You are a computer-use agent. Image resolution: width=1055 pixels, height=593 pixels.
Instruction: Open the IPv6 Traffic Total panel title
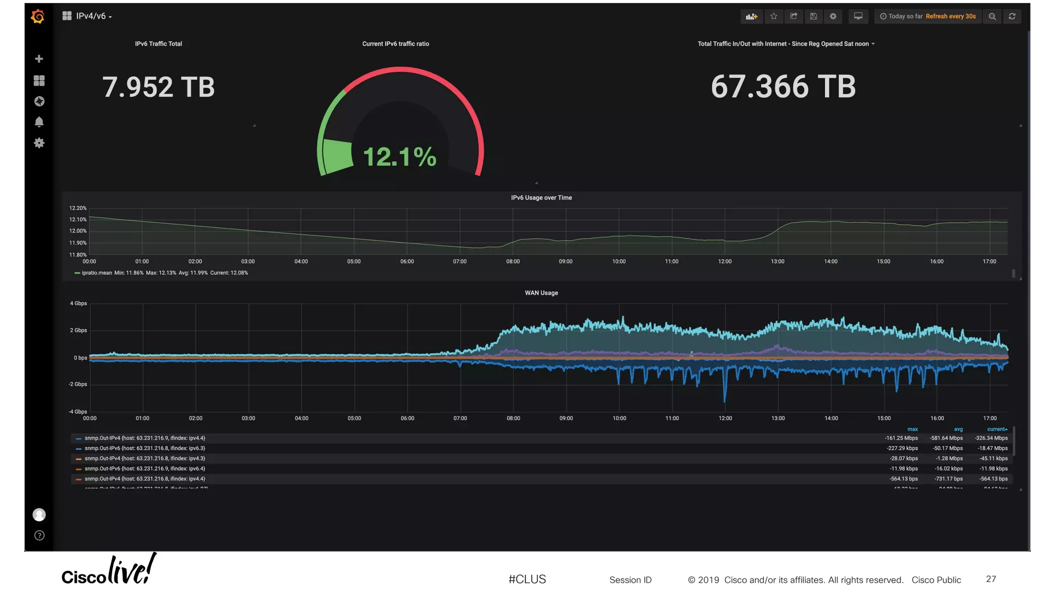159,44
